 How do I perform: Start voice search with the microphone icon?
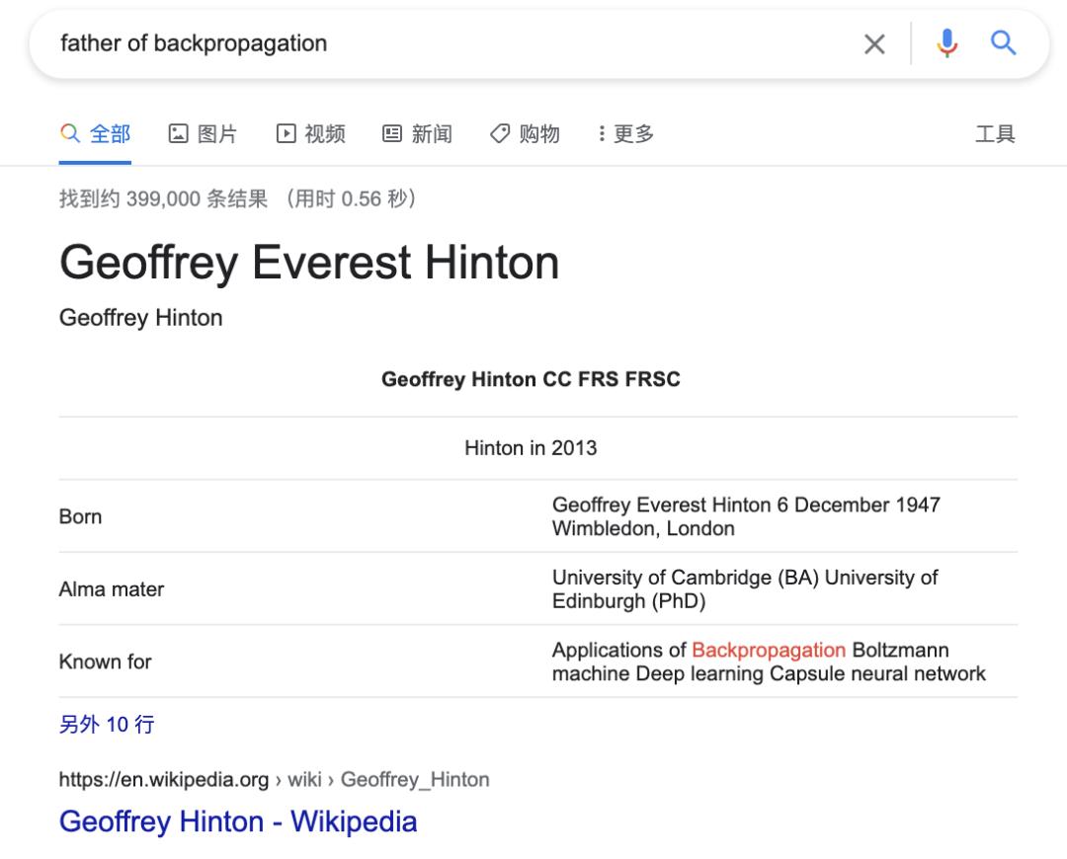click(x=946, y=43)
